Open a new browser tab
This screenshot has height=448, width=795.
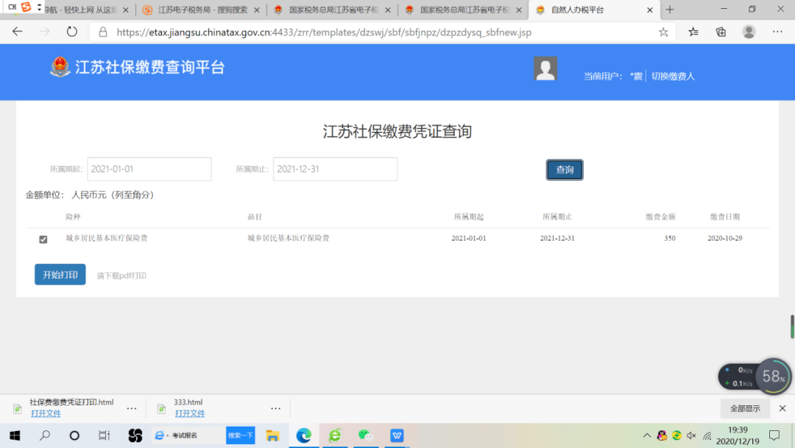click(x=670, y=10)
